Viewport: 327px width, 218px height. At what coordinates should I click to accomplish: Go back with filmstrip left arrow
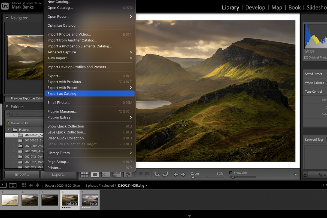[31, 185]
